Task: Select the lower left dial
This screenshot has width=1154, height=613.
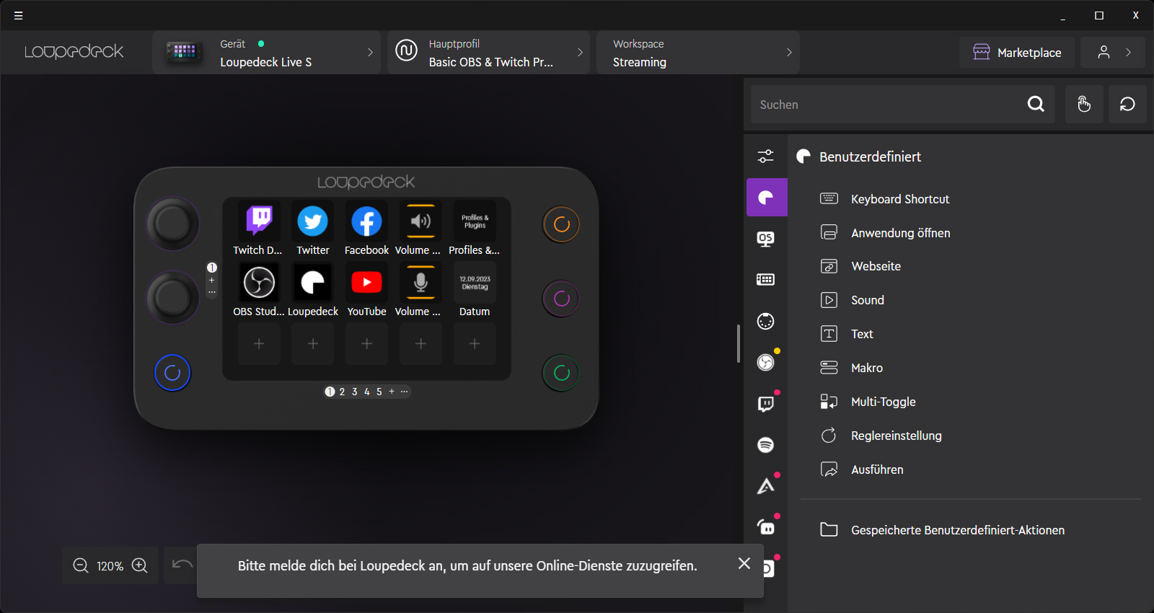Action: click(173, 297)
